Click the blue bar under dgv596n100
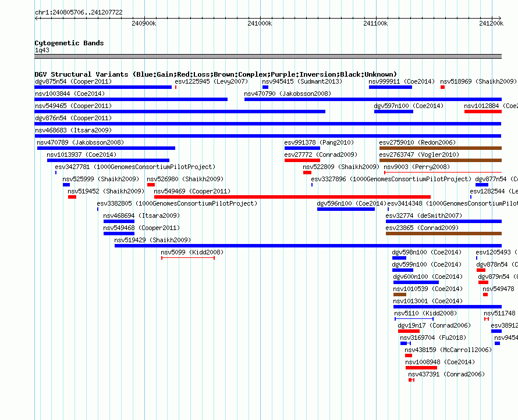 [346, 209]
